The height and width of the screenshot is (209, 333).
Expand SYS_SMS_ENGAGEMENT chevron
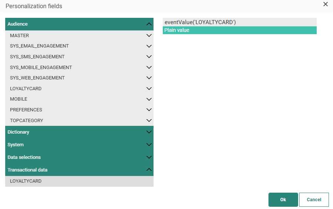149,57
